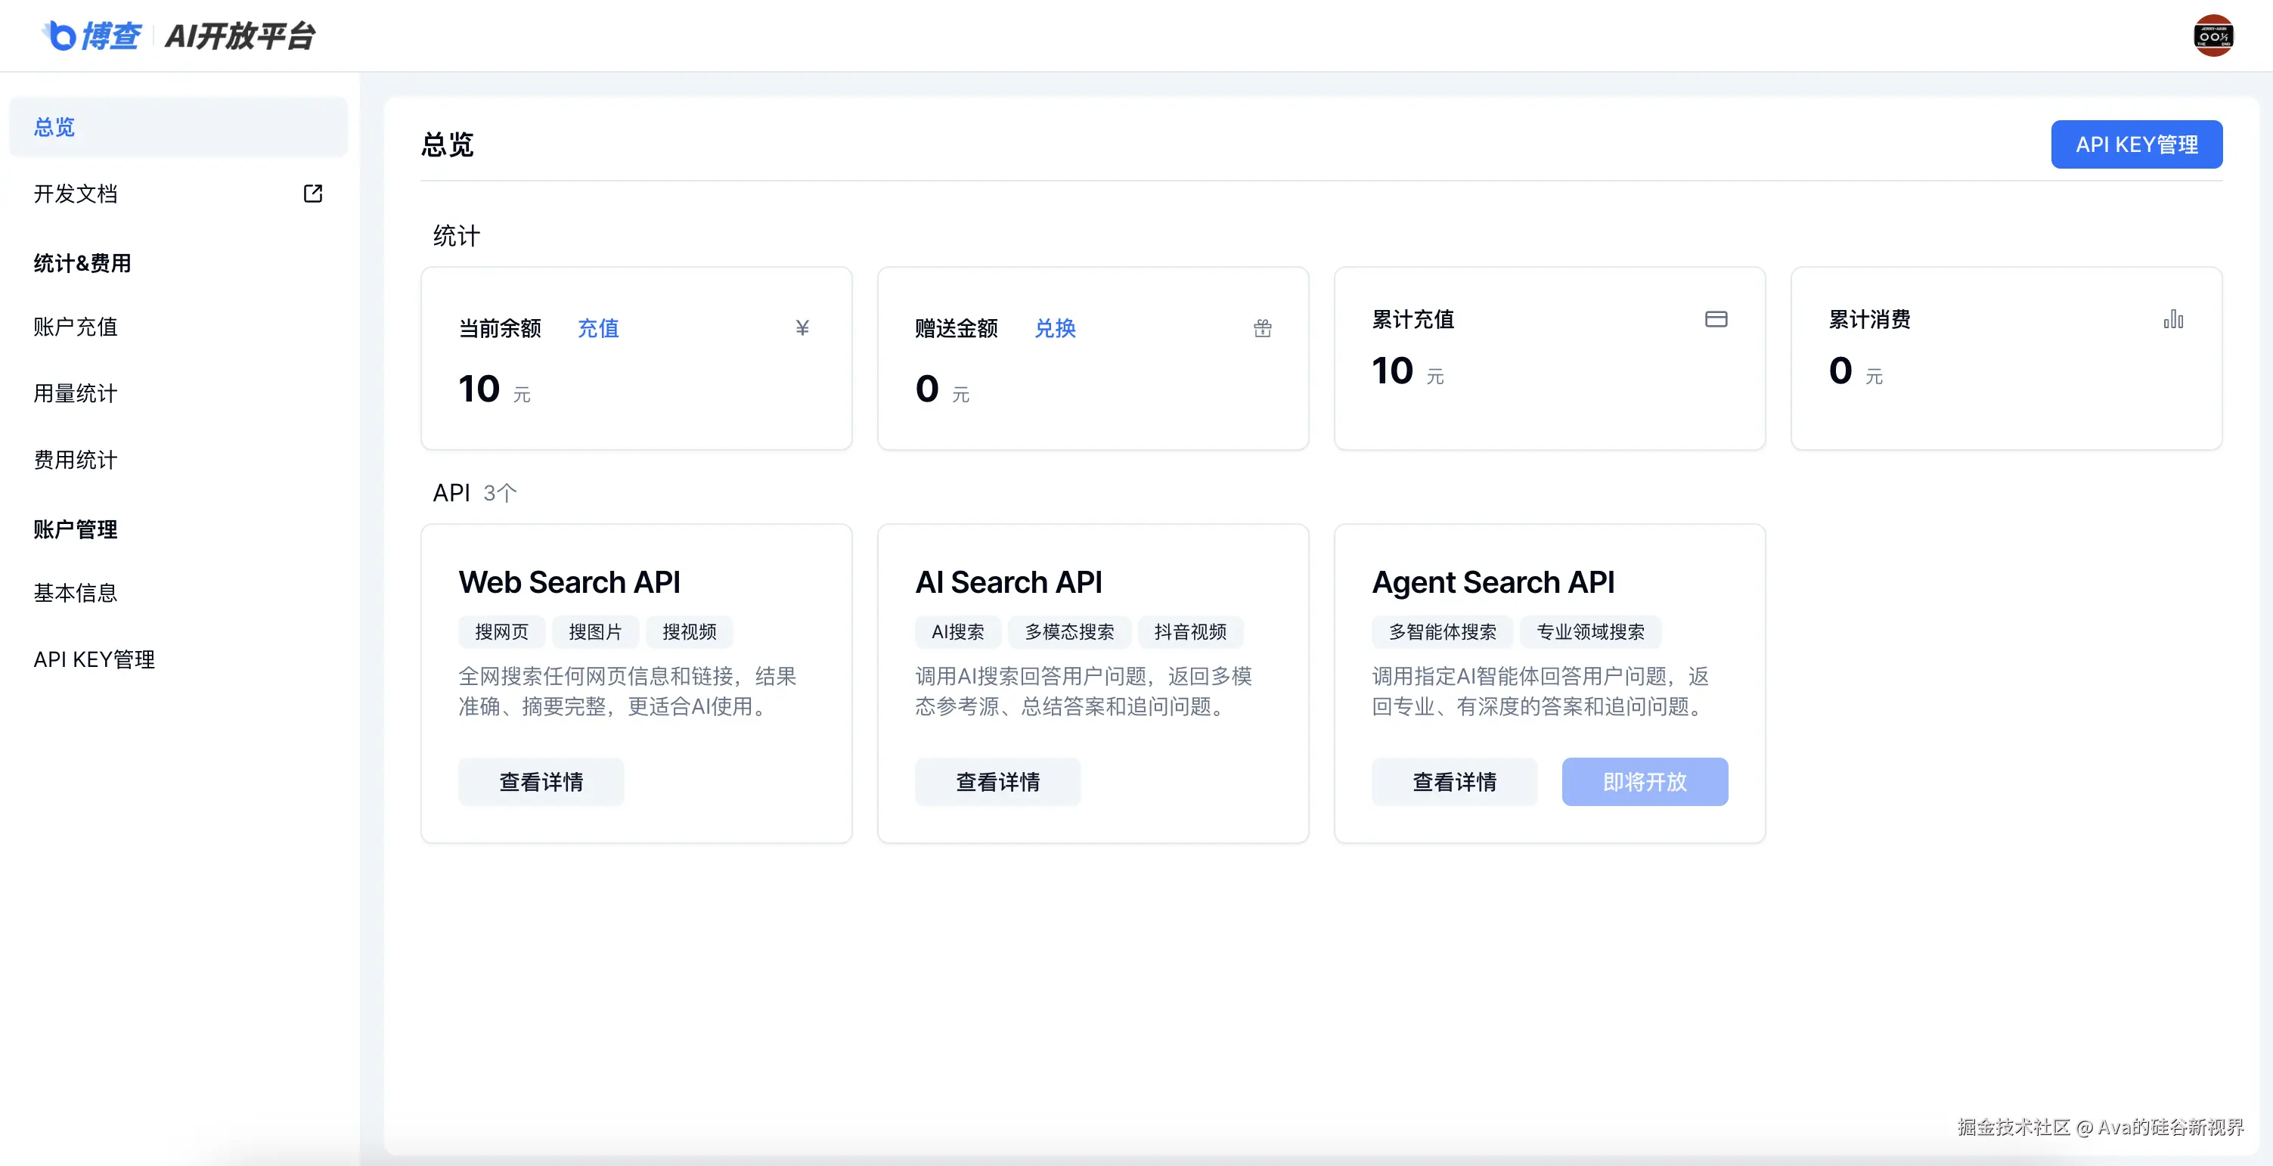Click 查看详情 under AI Search API
Screen dimensions: 2273x1166
[997, 782]
